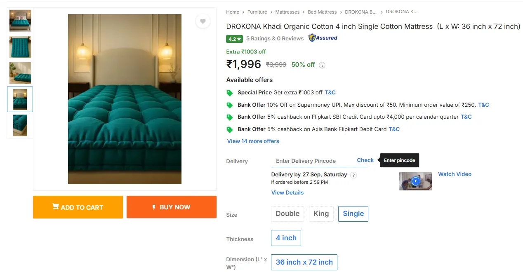Click the SBI Credit Card offer tag icon
Viewport: 523px width, 272px height.
(230, 117)
